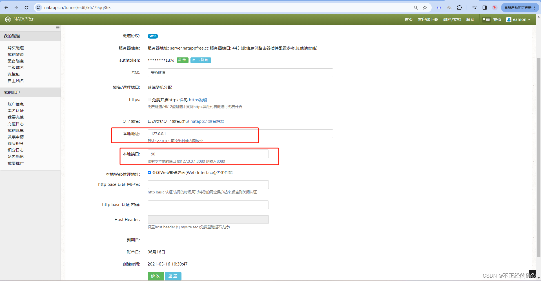Click the 重新启动即可更新 update button
This screenshot has height=281, width=541.
click(518, 8)
